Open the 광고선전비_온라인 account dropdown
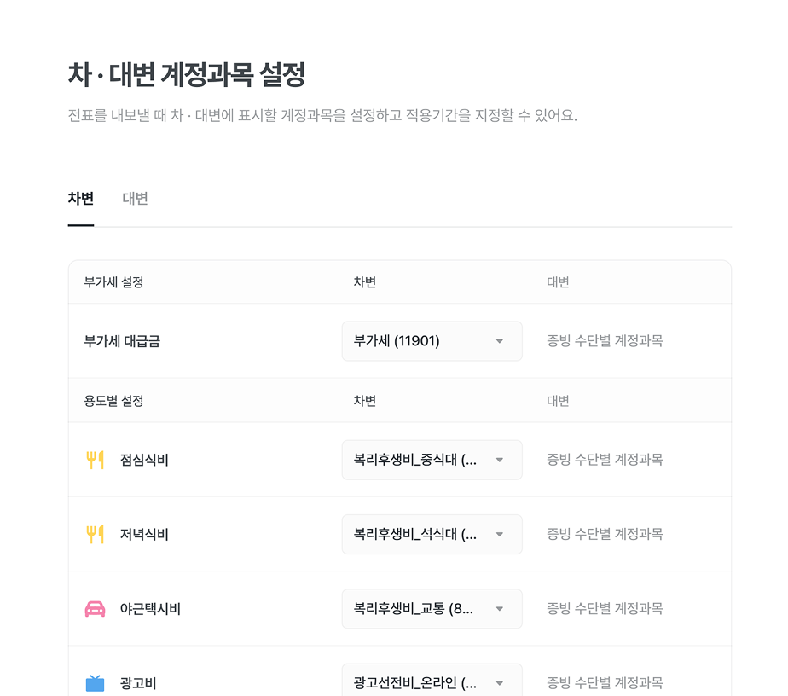The width and height of the screenshot is (788, 696). pyautogui.click(x=432, y=682)
